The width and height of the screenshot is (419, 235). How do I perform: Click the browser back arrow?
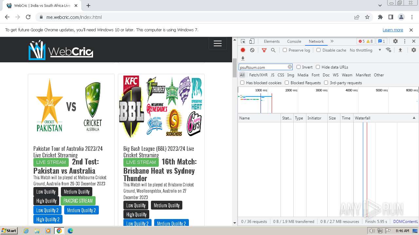click(x=7, y=17)
